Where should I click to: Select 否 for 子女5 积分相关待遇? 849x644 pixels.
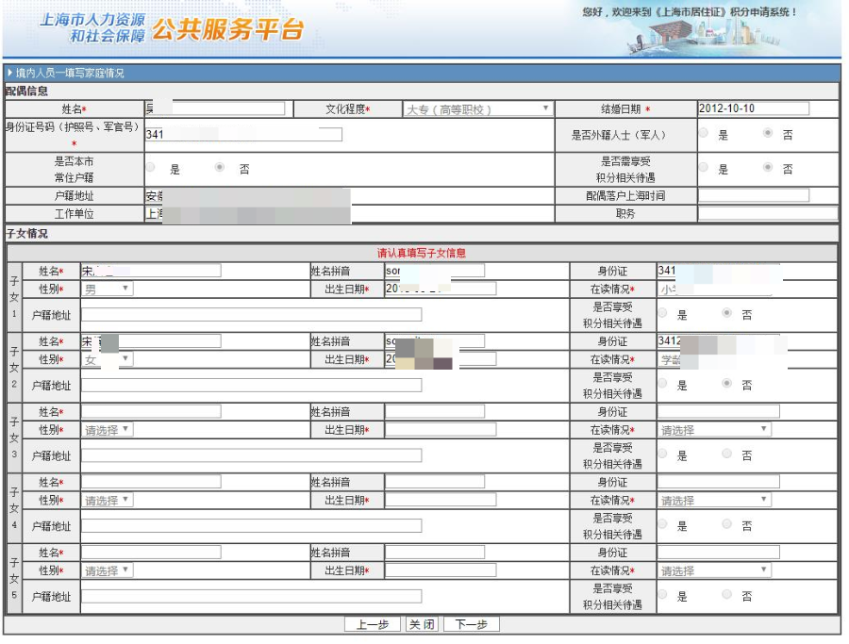pos(727,594)
